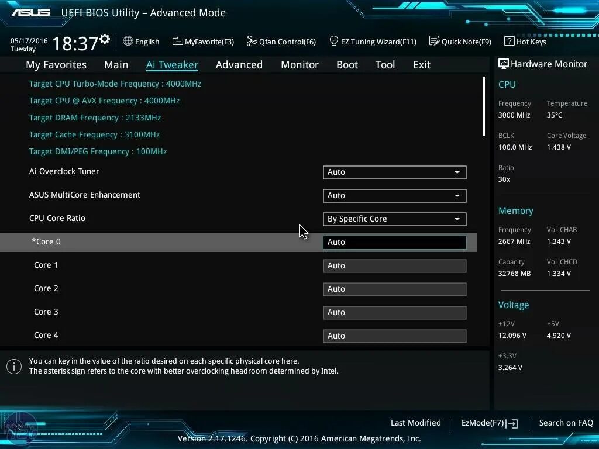Click the CPU Core Ratio label
Viewport: 599px width, 449px height.
point(57,218)
